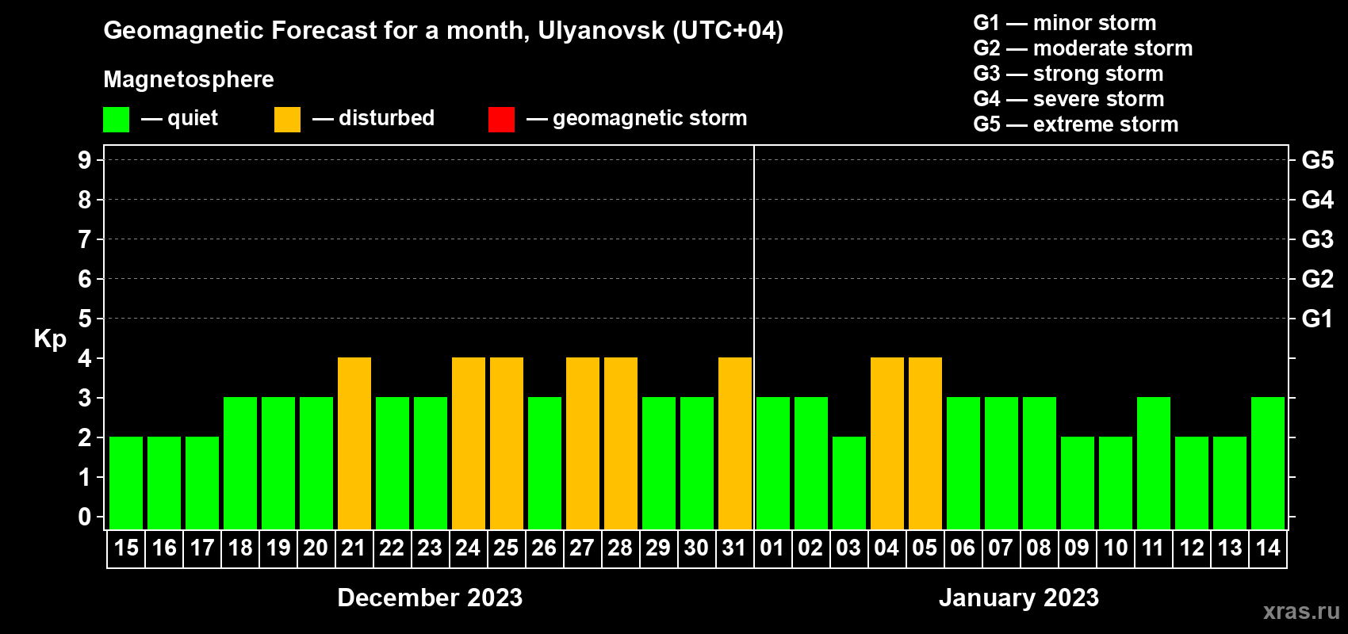Image resolution: width=1348 pixels, height=634 pixels.
Task: Click date label 17 on the axis
Action: [x=202, y=548]
